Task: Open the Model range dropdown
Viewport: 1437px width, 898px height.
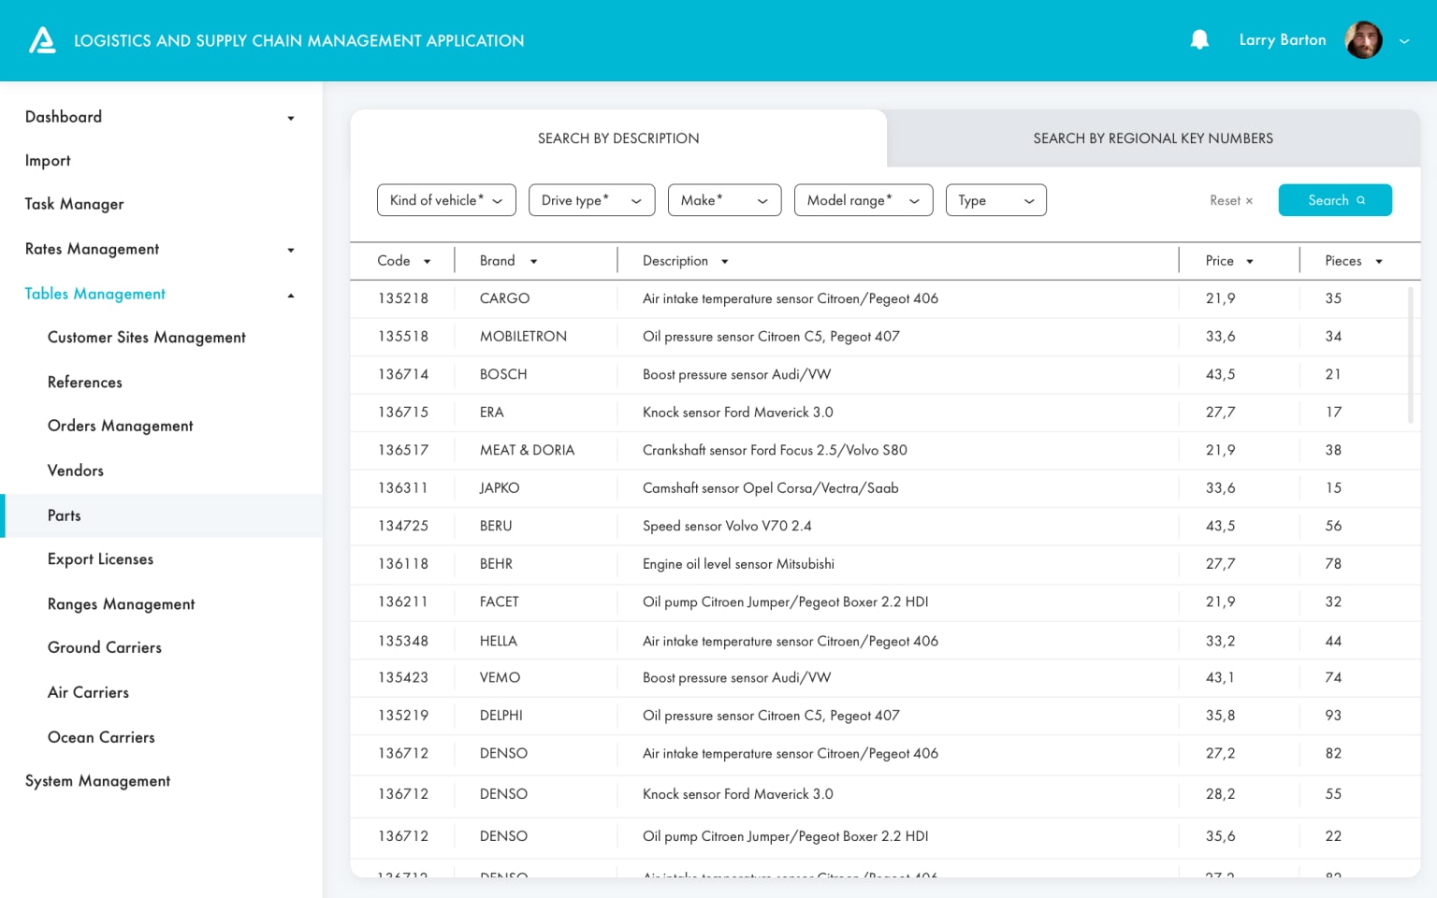Action: (x=863, y=200)
